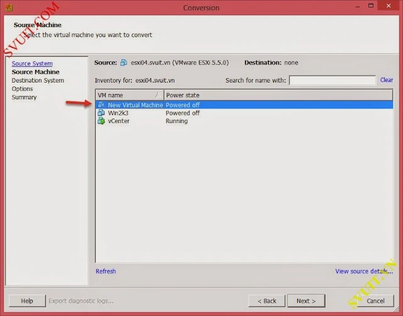
Task: Click the Destination none value
Action: pyautogui.click(x=291, y=62)
